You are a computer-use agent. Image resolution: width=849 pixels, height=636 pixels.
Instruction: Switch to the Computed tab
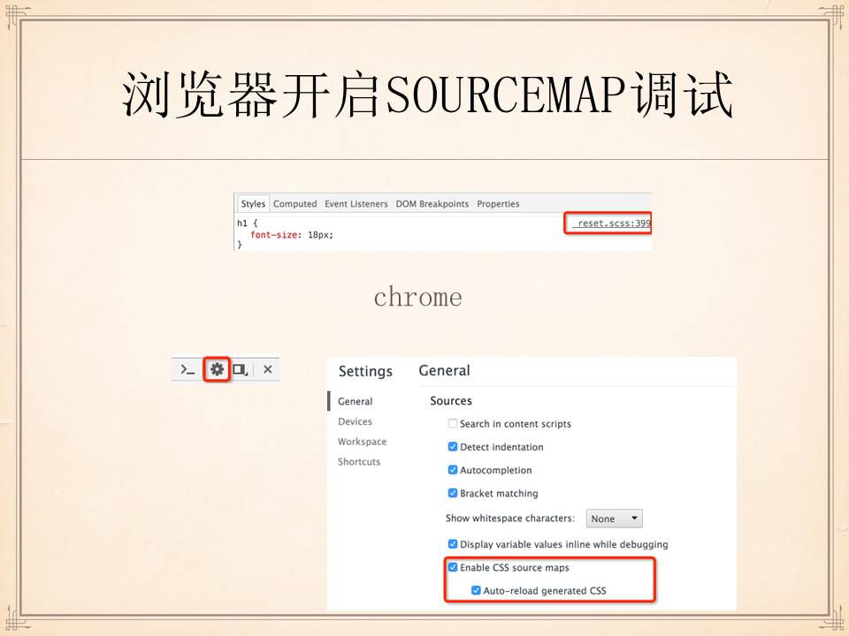294,204
